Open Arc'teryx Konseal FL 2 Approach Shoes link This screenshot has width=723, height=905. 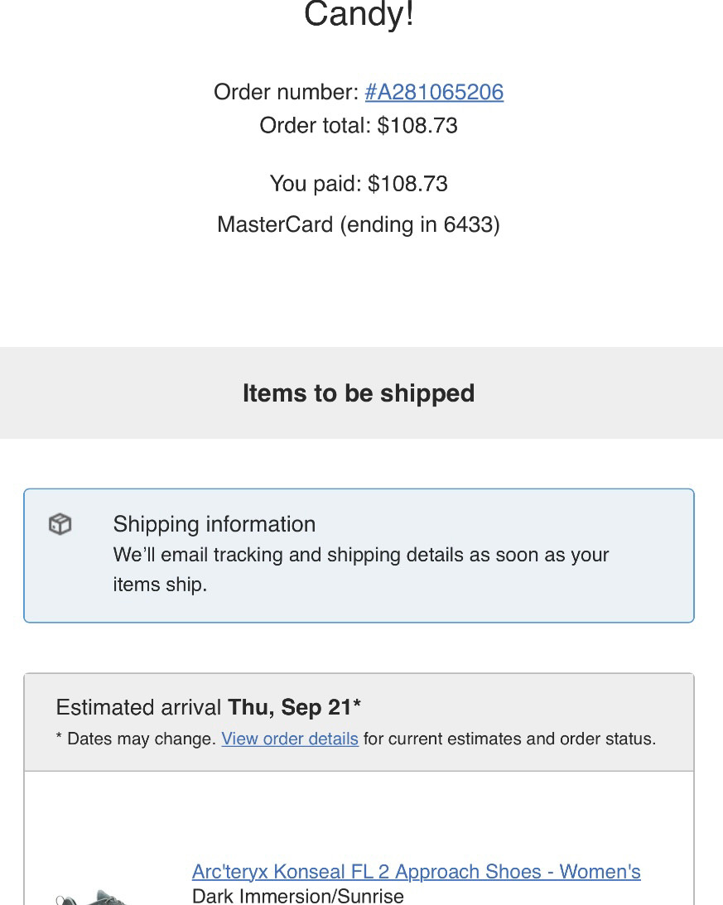(416, 872)
